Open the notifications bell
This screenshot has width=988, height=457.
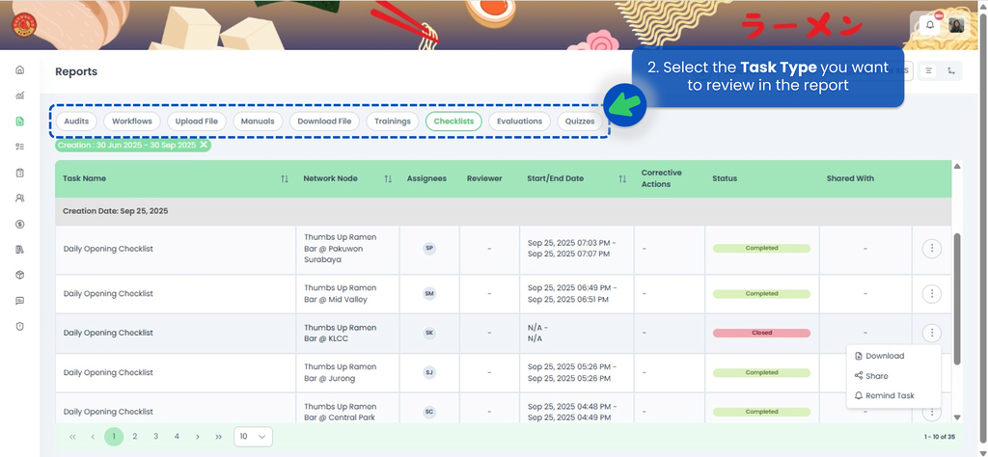tap(930, 26)
